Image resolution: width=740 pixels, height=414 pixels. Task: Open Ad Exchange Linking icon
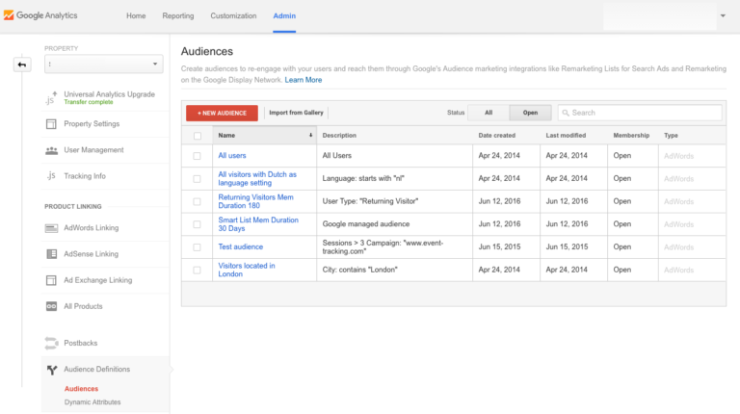point(51,280)
